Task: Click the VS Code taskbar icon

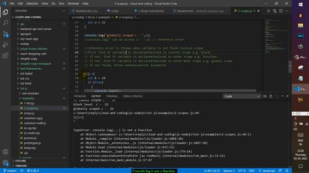Action: pyautogui.click(x=300, y=89)
